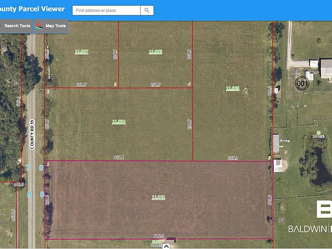Open the Search Tools panel
The image size is (332, 249).
click(x=16, y=26)
